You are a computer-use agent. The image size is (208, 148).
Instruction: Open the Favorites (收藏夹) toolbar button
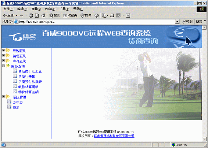tap(70, 15)
